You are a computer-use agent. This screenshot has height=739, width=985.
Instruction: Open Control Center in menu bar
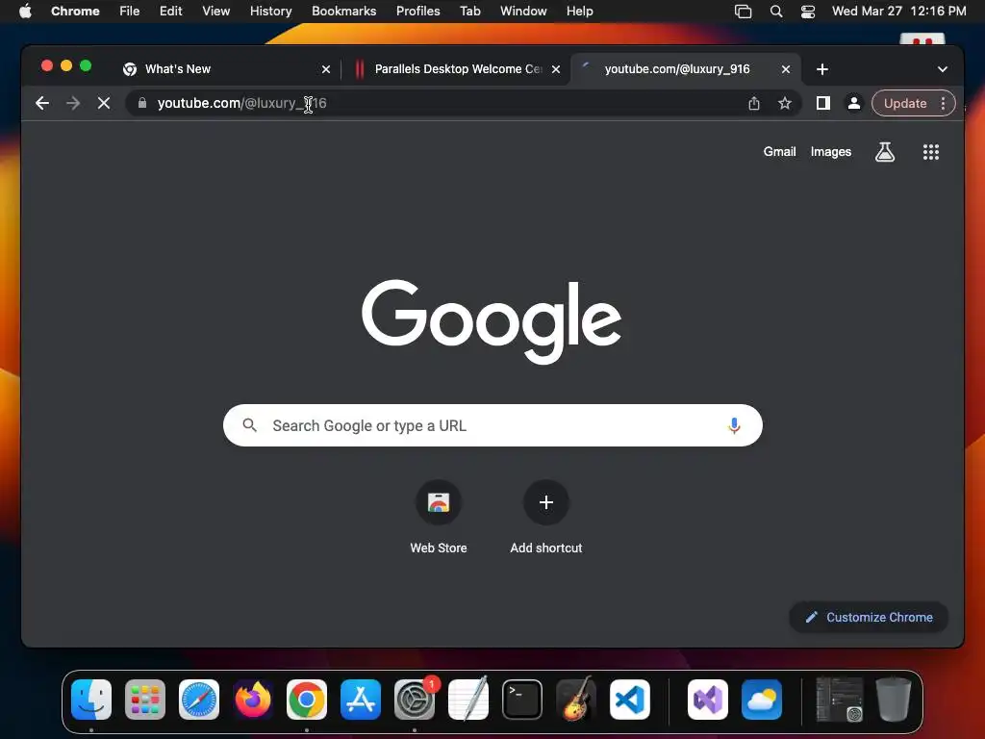click(x=808, y=12)
